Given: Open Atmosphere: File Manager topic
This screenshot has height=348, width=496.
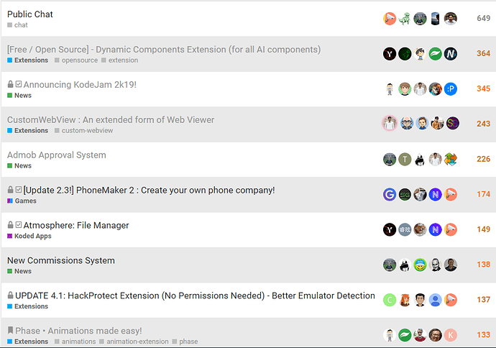Looking at the screenshot, I should coord(76,225).
